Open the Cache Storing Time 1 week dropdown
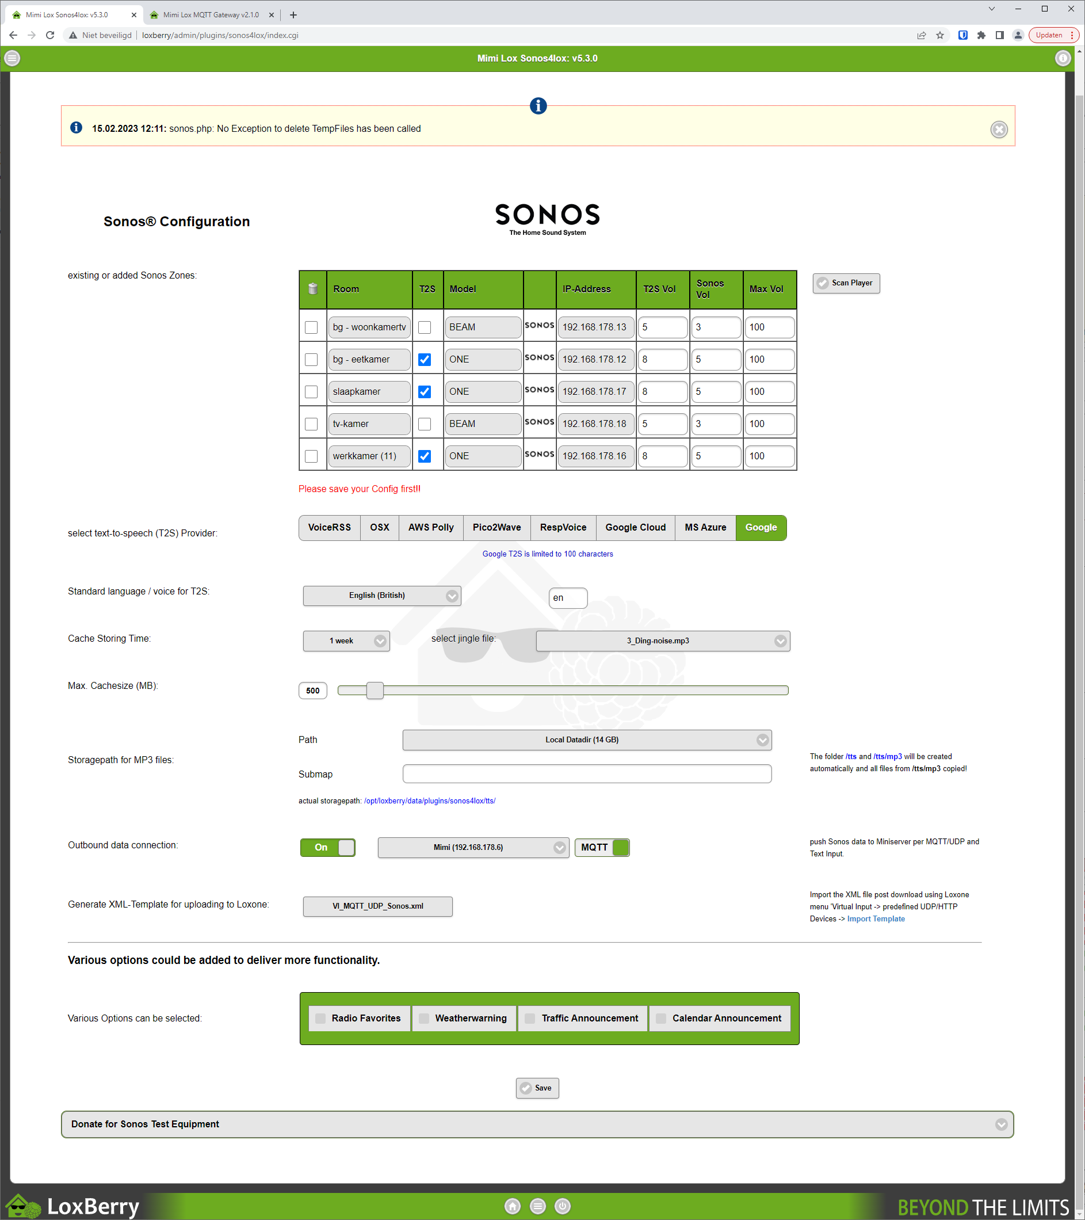 pos(346,641)
